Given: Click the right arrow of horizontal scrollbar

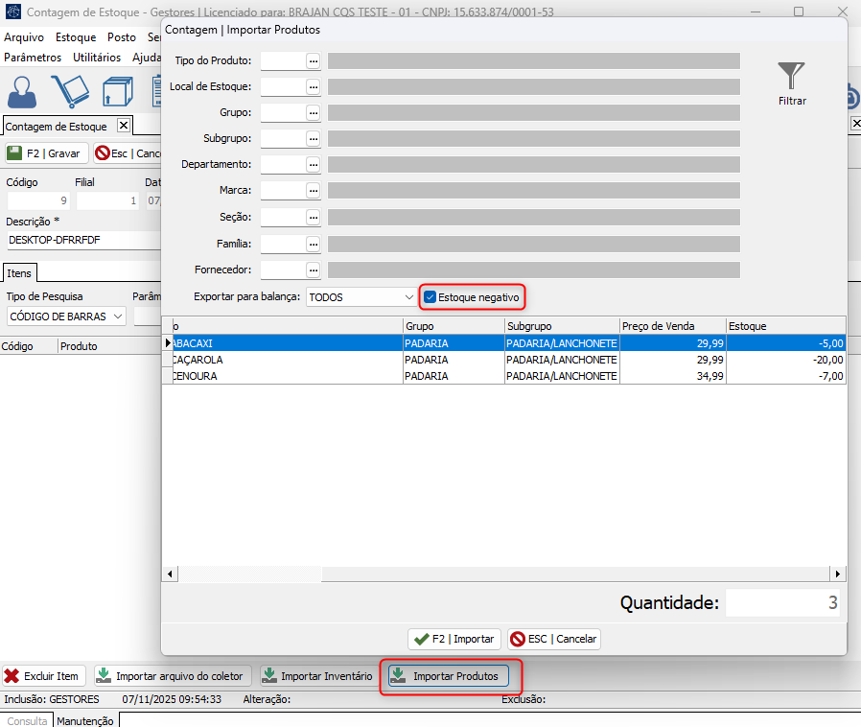Looking at the screenshot, I should click(838, 574).
